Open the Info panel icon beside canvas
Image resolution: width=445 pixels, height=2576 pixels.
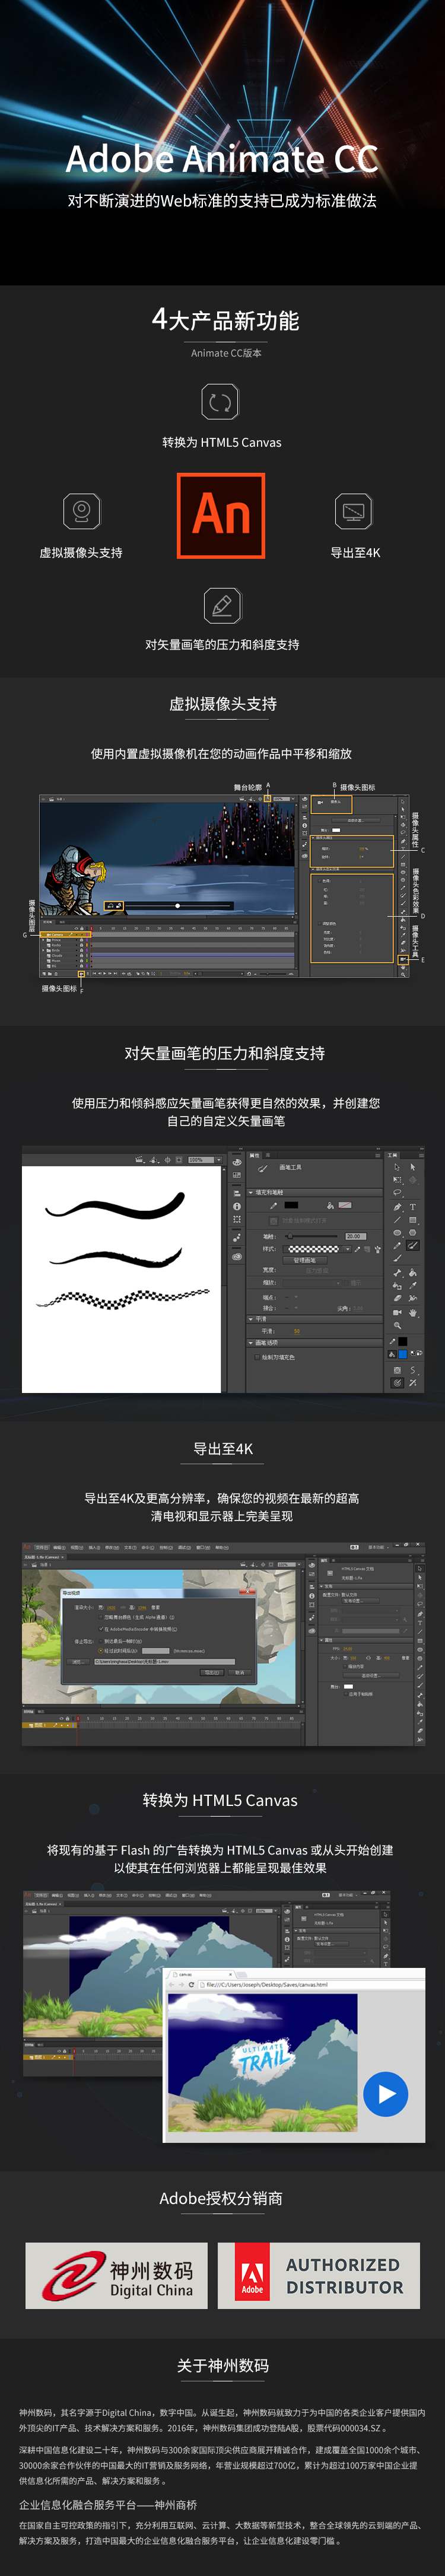(x=237, y=1206)
